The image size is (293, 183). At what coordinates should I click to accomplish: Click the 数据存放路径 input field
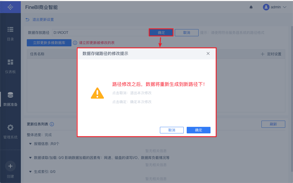point(100,33)
